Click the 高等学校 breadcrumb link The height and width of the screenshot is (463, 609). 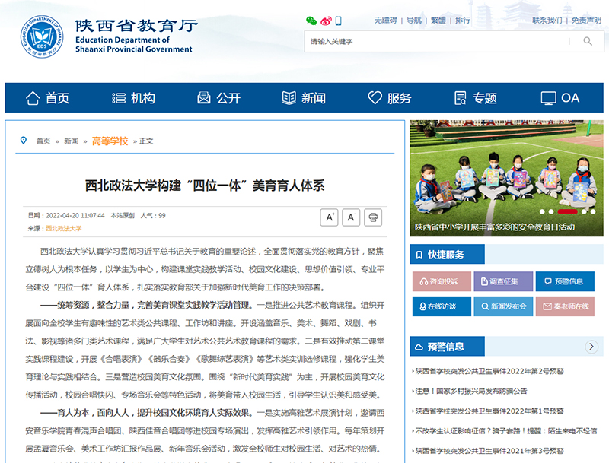(x=110, y=141)
